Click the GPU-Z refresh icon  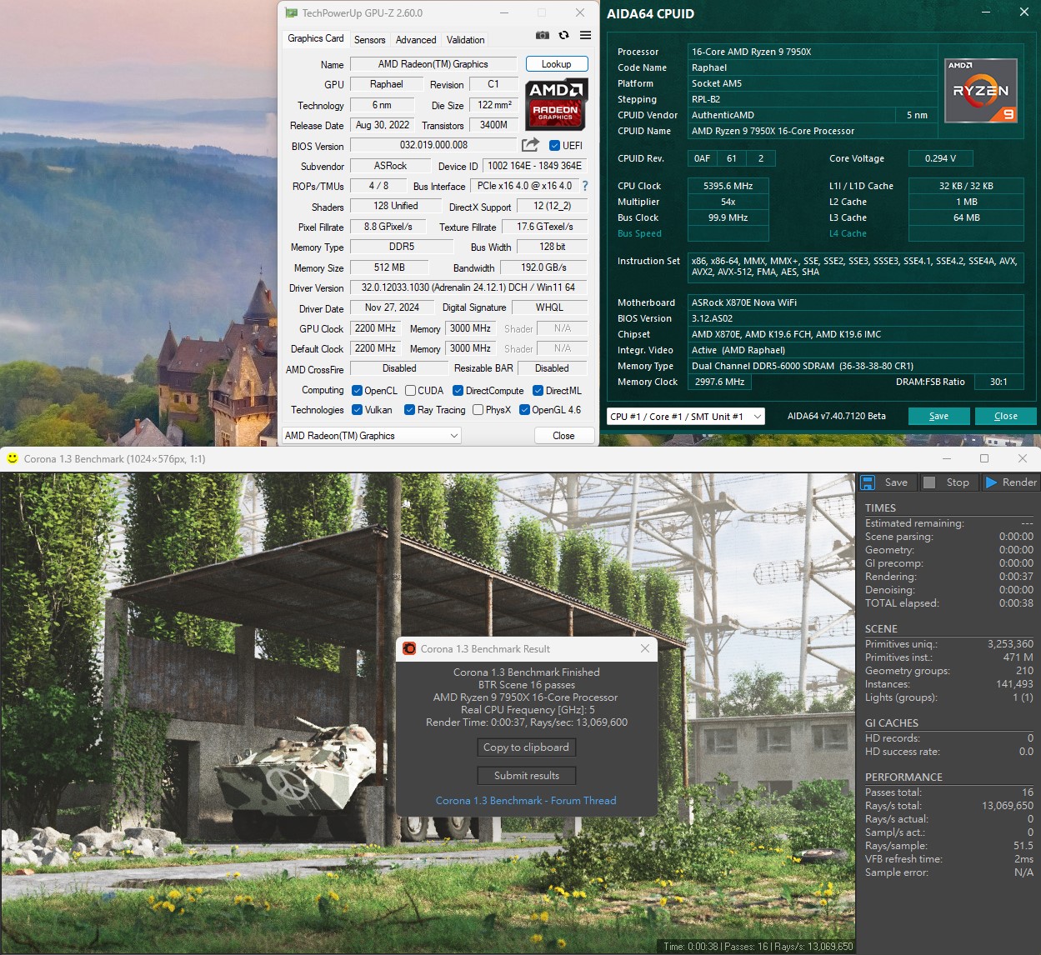[563, 35]
